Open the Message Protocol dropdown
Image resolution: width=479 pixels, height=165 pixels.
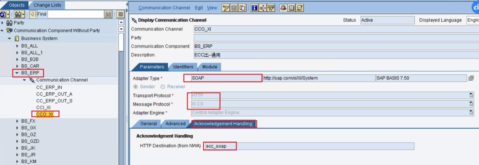(x=471, y=104)
